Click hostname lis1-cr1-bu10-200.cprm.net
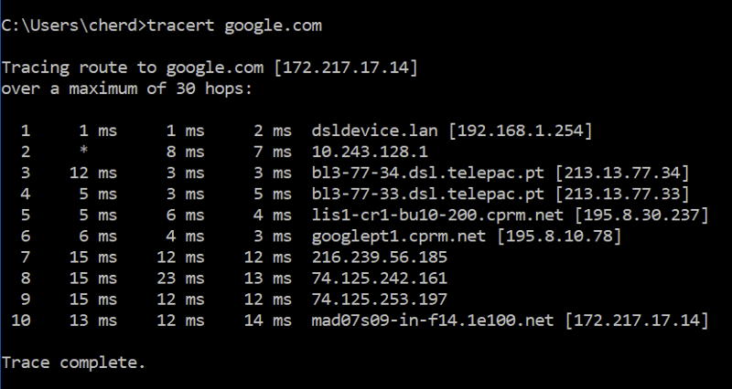732x389 pixels. pyautogui.click(x=438, y=215)
